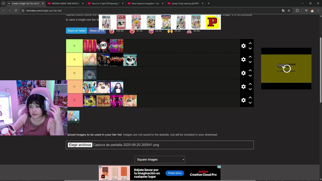Select Create a Single-Use Tier List tab
This screenshot has width=322, height=181.
tap(25, 4)
